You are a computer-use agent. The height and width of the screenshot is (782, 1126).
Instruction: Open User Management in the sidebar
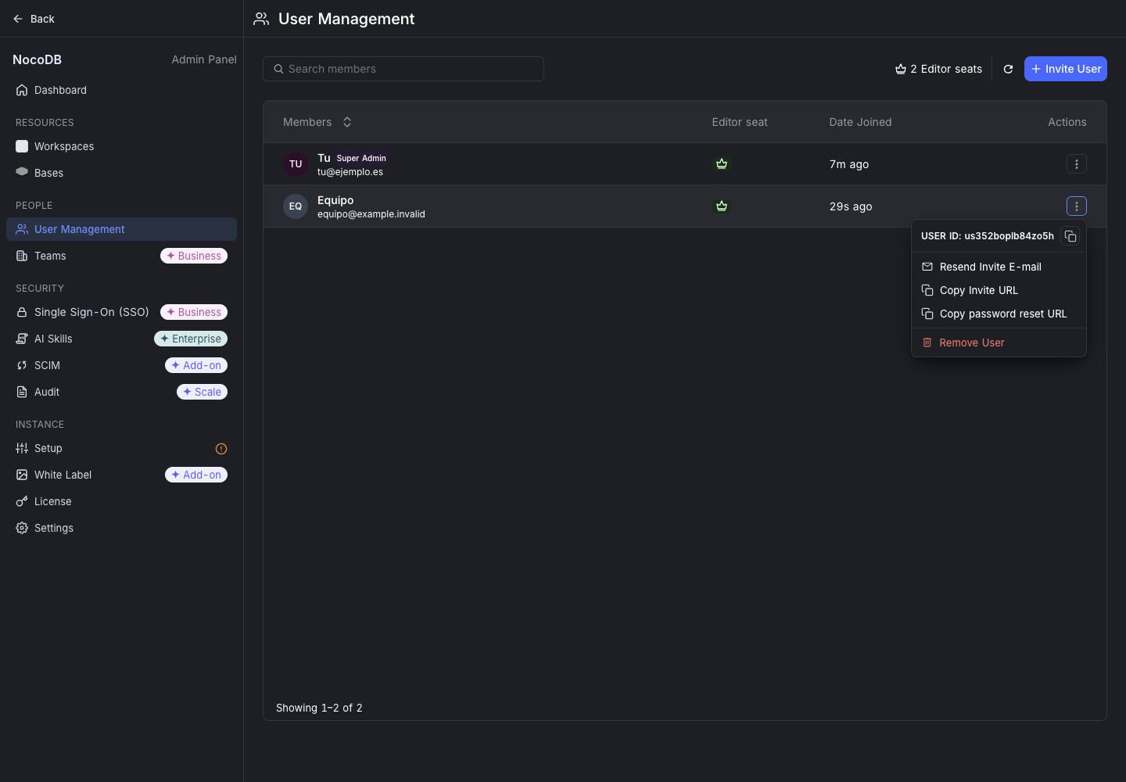(121, 229)
